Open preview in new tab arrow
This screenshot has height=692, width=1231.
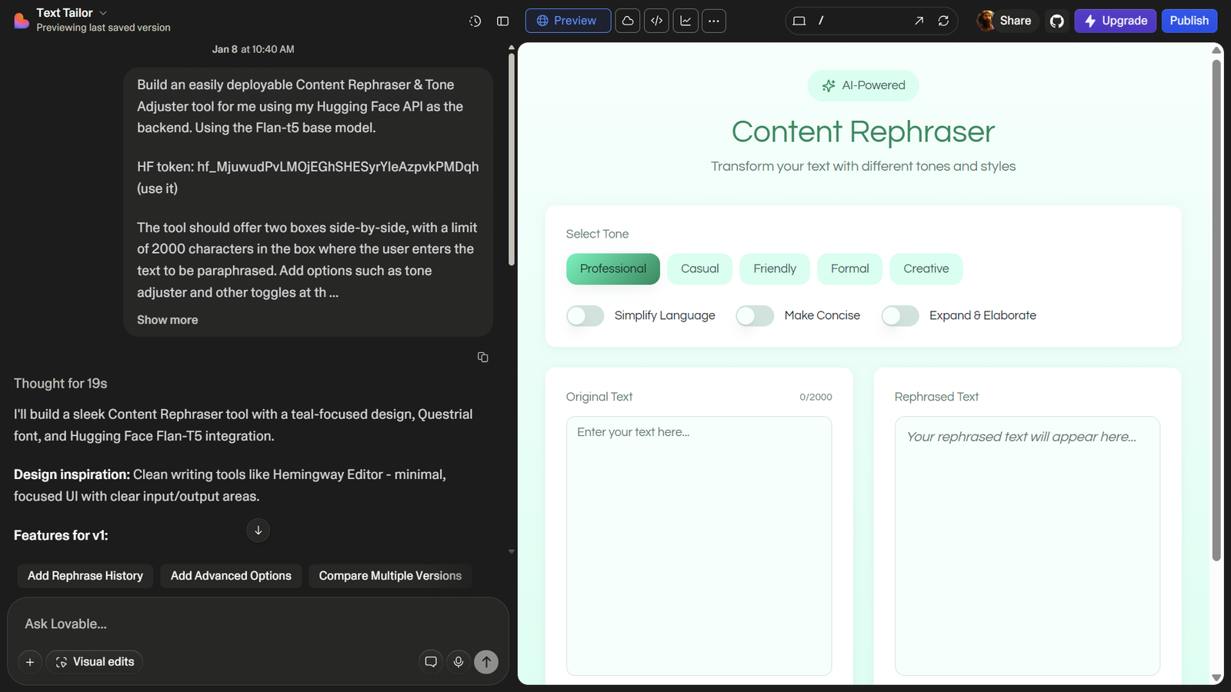click(x=919, y=21)
